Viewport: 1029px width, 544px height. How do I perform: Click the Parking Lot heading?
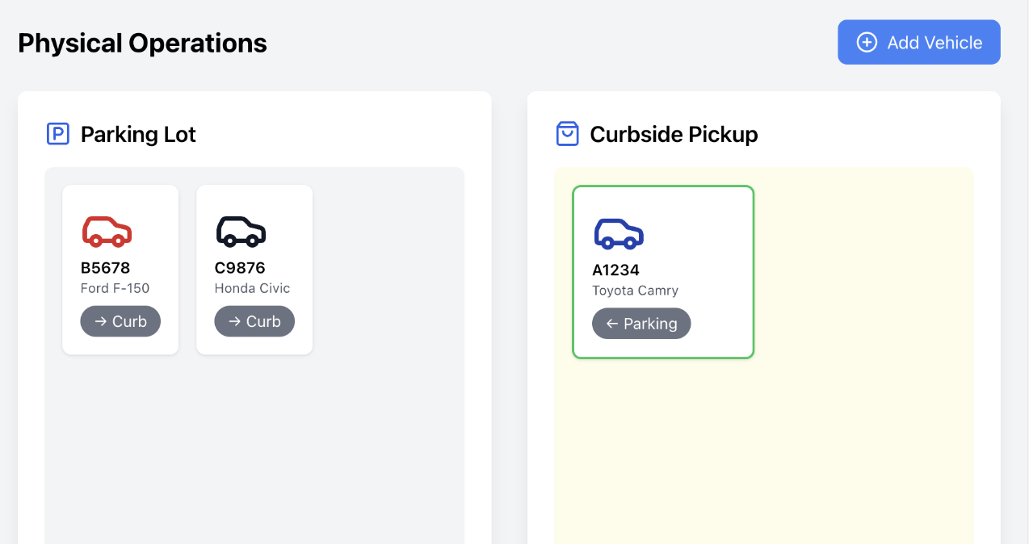coord(138,134)
